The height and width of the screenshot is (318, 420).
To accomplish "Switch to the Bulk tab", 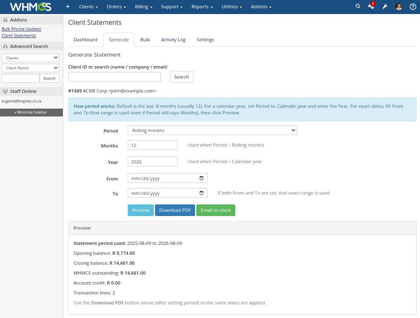I will [x=145, y=40].
